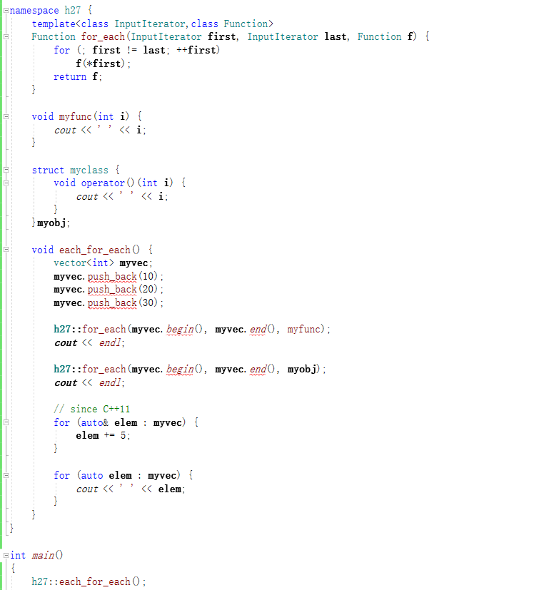The width and height of the screenshot is (544, 590).
Task: Click the 'myfunc' name in its definition
Action: coord(75,117)
